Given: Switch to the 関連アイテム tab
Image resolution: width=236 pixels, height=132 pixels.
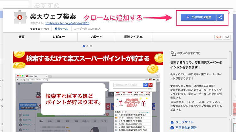Looking at the screenshot, I should [x=133, y=37].
